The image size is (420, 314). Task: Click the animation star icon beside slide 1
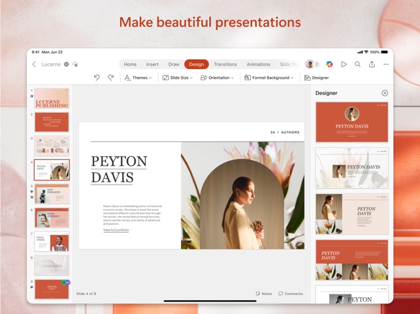31,96
